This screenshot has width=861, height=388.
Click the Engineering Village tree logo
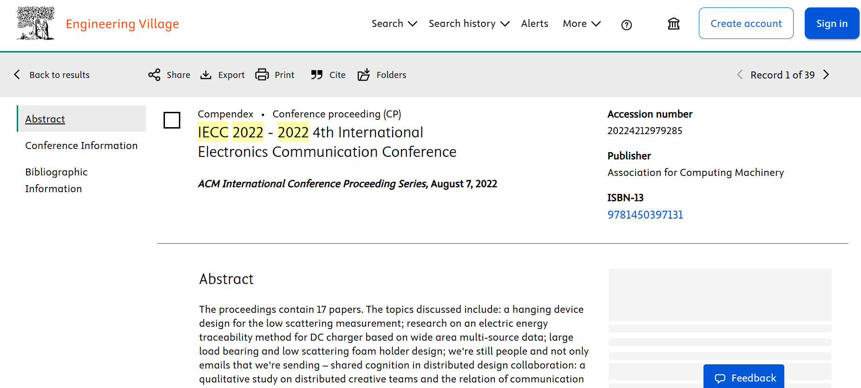36,24
